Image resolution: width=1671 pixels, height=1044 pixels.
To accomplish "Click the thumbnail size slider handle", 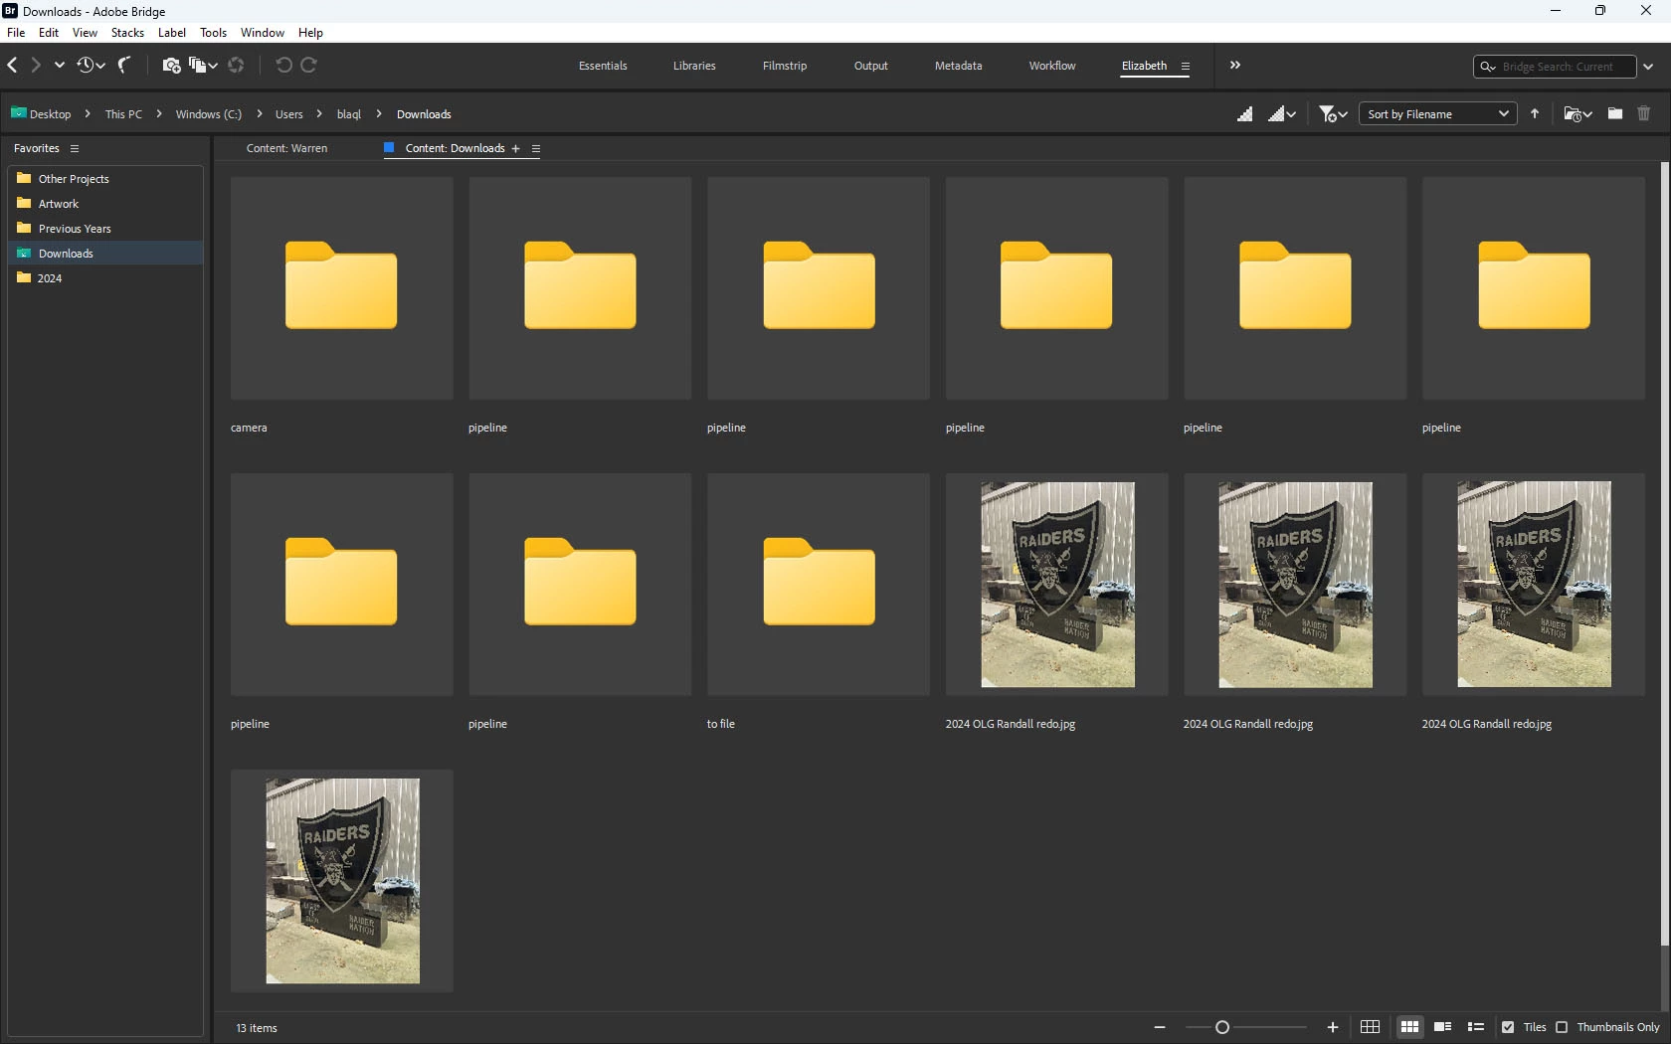I will (1222, 1027).
